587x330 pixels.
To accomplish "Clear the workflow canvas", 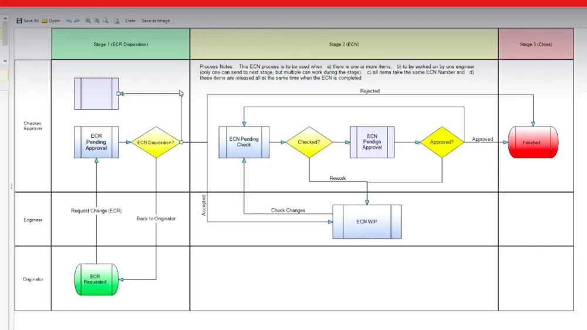I will 130,21.
